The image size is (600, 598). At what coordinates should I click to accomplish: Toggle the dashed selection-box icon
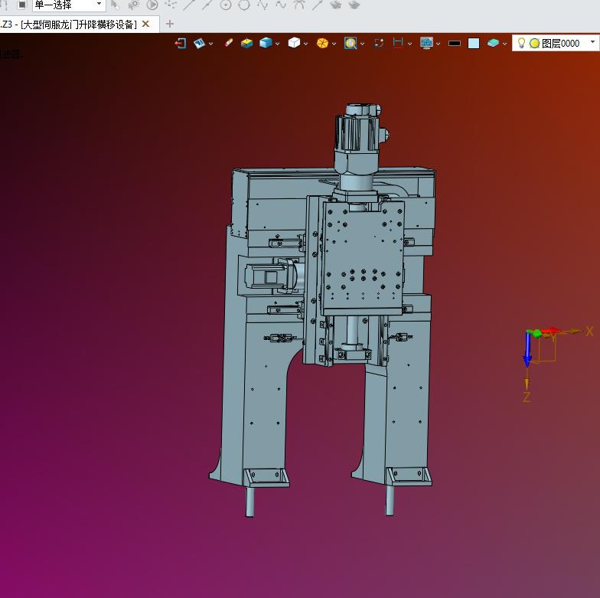pyautogui.click(x=379, y=43)
